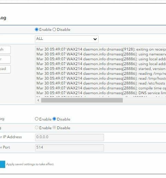Open the ALL log type dropdown

tap(67, 39)
